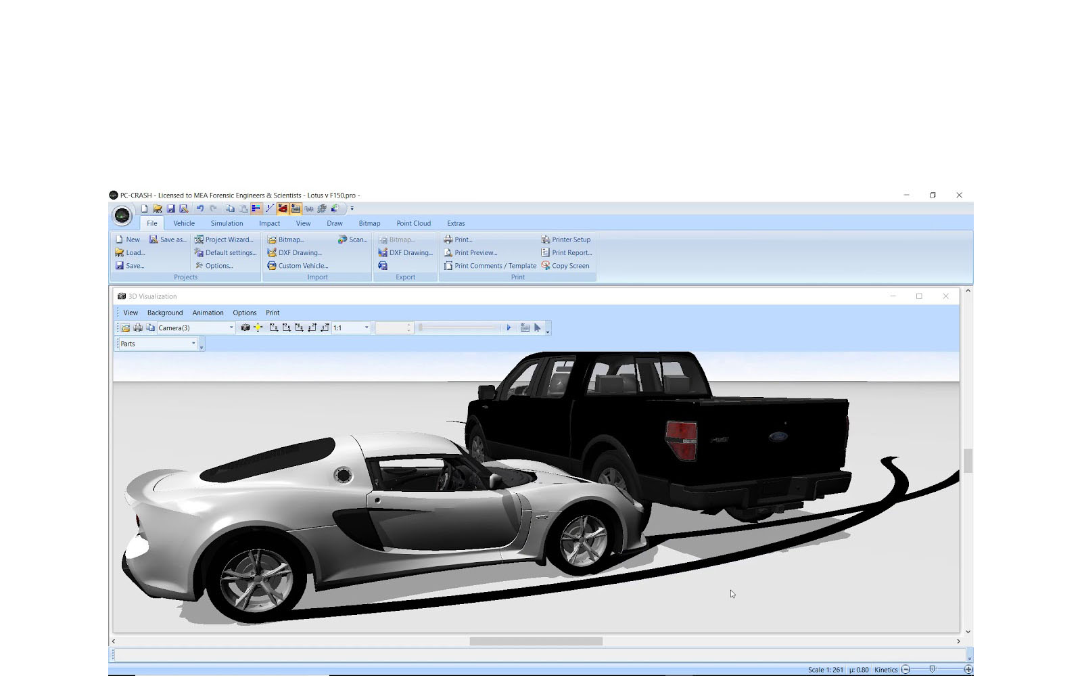The width and height of the screenshot is (1082, 688).
Task: Click the undo arrow in quick access toolbar
Action: (200, 209)
